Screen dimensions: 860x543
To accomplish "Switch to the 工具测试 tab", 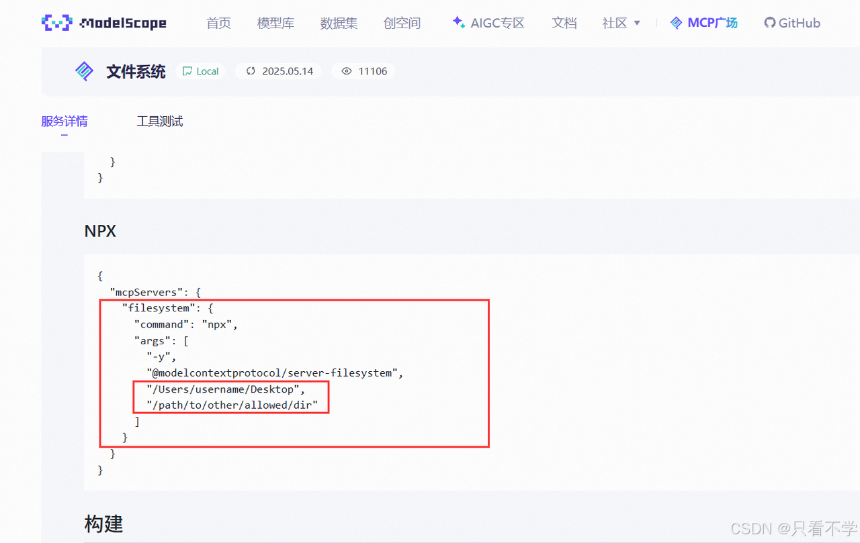I will 160,121.
